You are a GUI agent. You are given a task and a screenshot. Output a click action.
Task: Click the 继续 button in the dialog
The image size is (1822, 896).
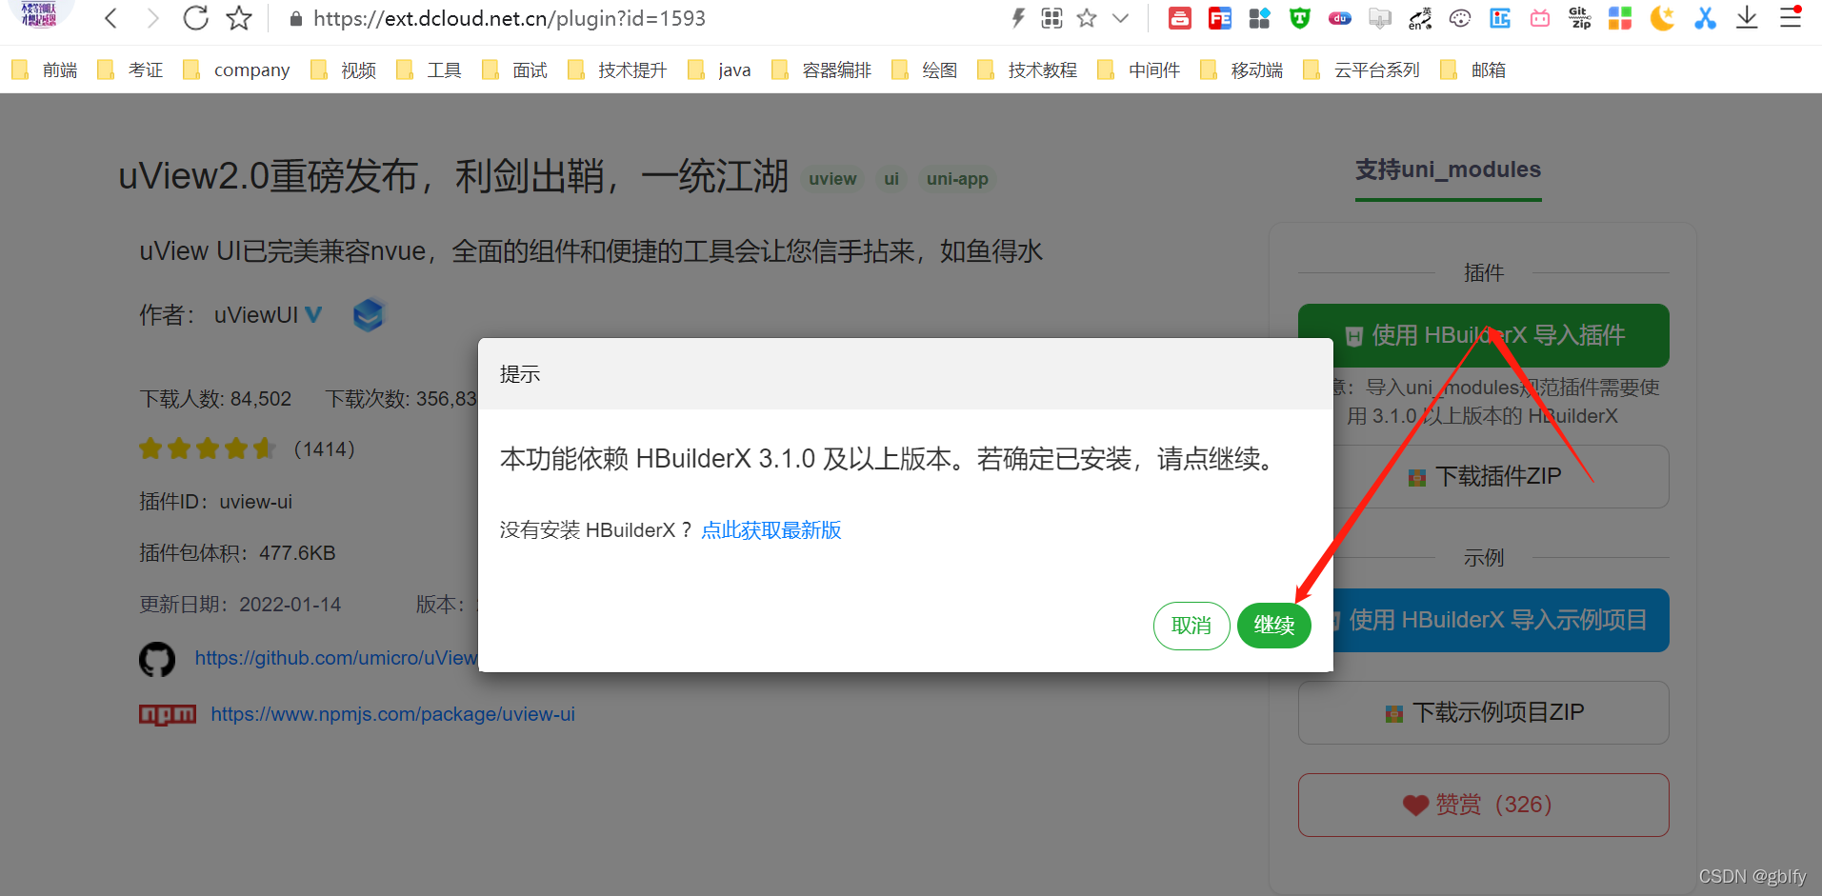coord(1273,626)
